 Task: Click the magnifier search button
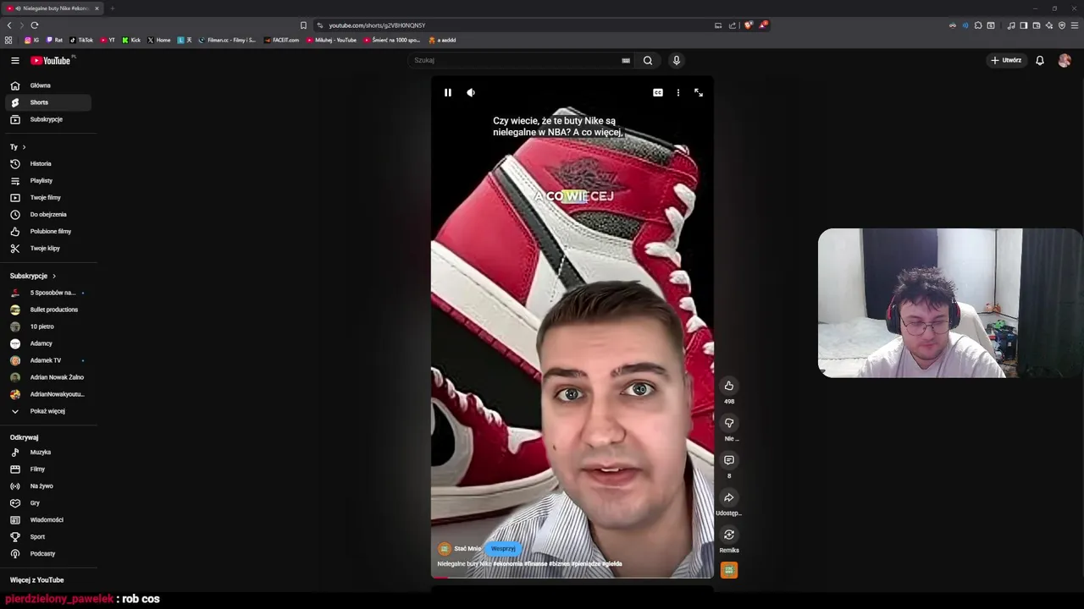[648, 60]
